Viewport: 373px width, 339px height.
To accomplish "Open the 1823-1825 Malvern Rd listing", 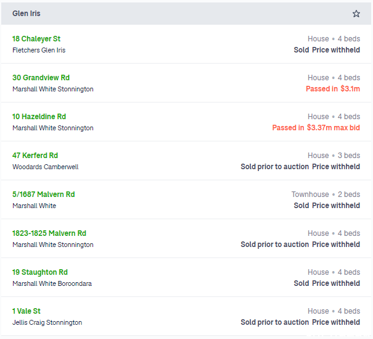I will coord(49,233).
